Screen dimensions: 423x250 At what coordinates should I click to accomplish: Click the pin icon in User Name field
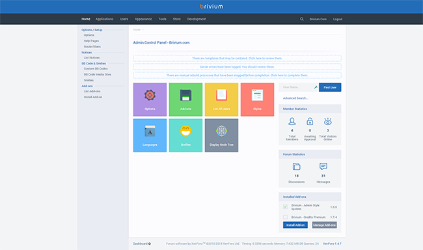(316, 87)
